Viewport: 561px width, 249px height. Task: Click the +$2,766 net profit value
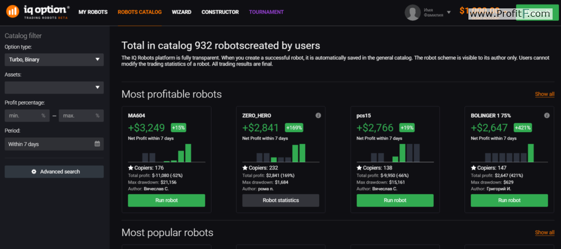click(x=375, y=128)
